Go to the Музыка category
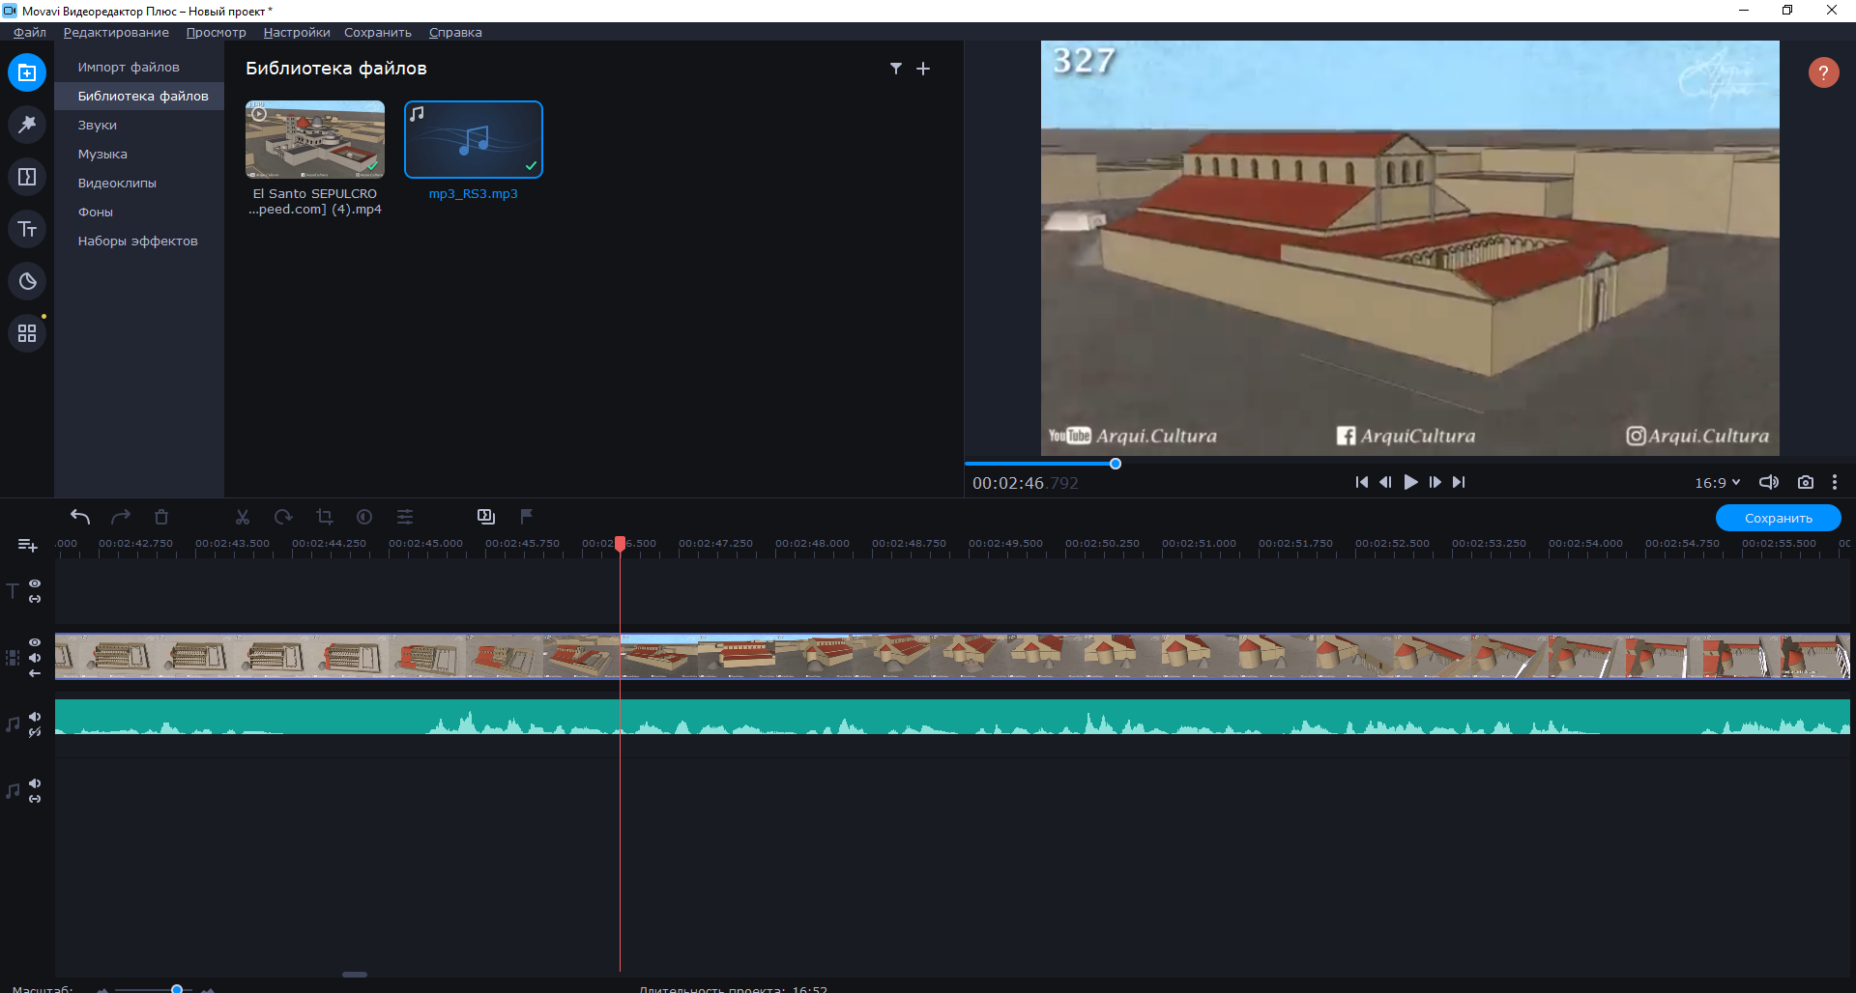 (x=139, y=154)
